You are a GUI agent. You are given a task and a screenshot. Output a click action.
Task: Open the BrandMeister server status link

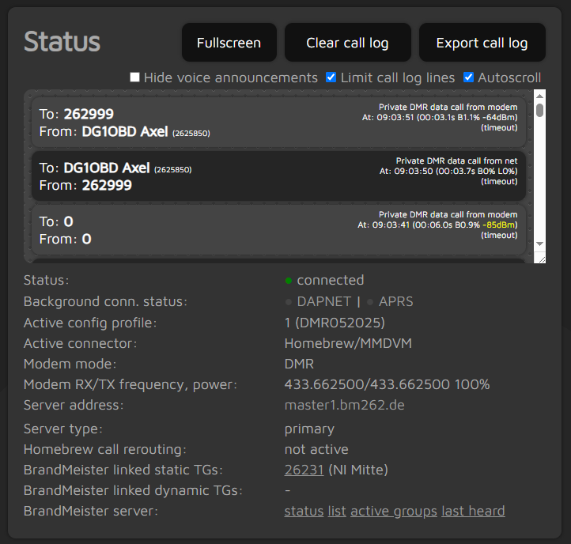tap(304, 511)
